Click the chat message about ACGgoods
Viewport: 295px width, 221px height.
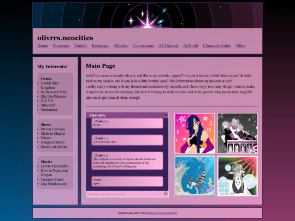127,161
